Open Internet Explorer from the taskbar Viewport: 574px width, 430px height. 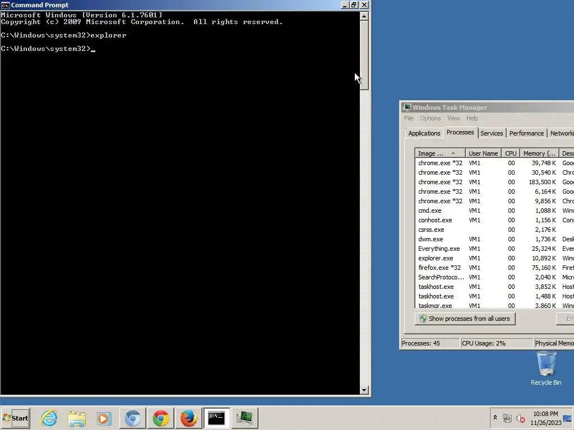pos(49,418)
